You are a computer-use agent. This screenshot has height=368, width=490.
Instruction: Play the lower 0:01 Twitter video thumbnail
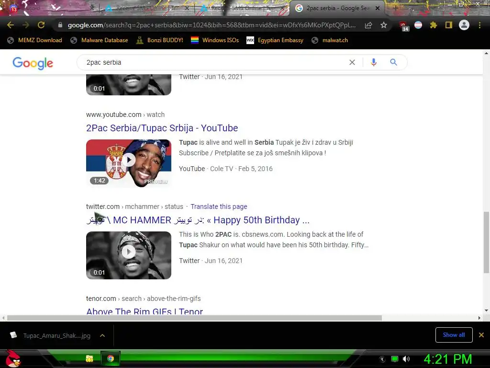click(x=129, y=255)
